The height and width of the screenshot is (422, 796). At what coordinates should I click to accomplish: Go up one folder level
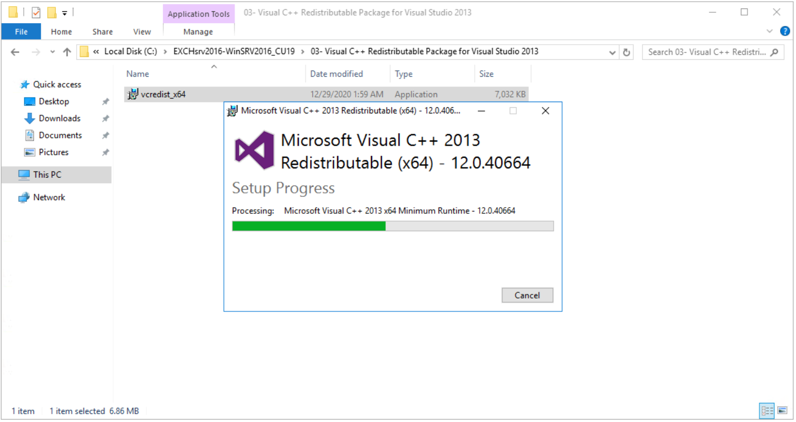pos(67,52)
